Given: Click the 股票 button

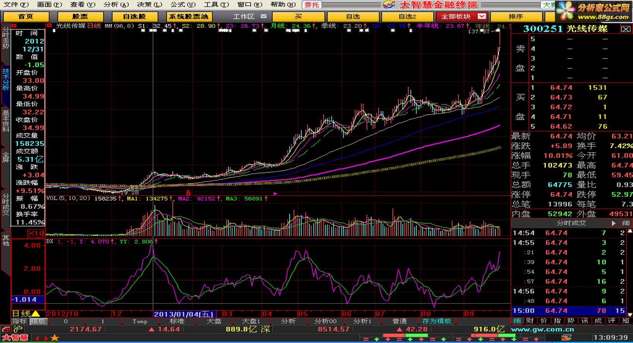Looking at the screenshot, I should (80, 17).
